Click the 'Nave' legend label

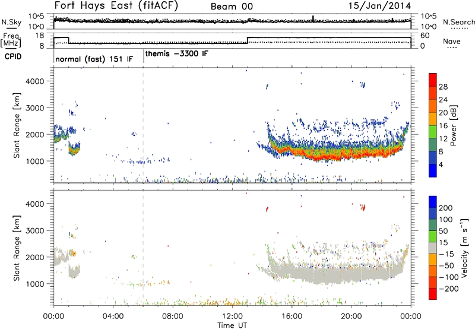tap(452, 41)
